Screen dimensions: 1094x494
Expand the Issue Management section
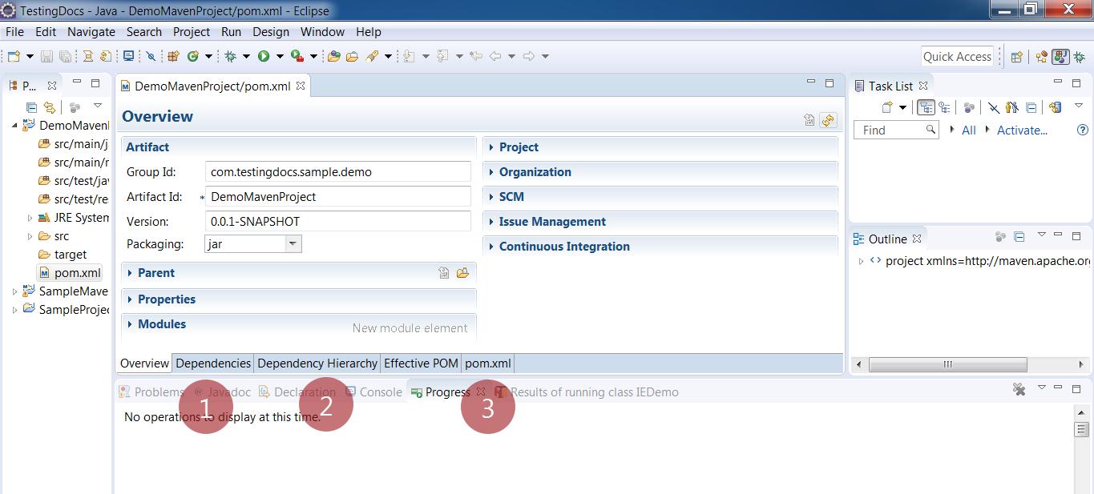click(x=491, y=222)
